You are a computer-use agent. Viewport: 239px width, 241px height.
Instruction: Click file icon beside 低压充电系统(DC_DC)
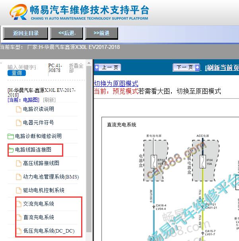pos(19,231)
